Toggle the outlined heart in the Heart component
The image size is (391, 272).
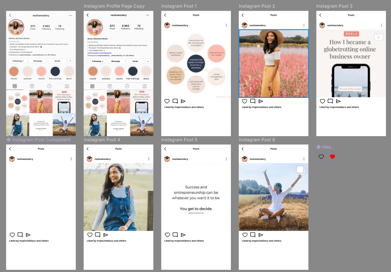point(321,157)
